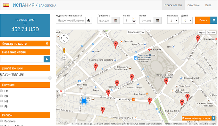Submit hotel name search with play arrow
218x126 pixels.
(x=47, y=59)
